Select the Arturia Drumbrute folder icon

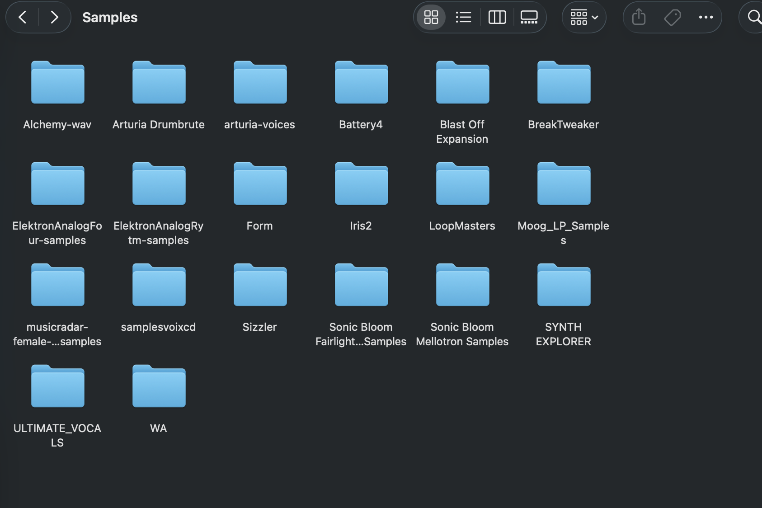coord(159,82)
